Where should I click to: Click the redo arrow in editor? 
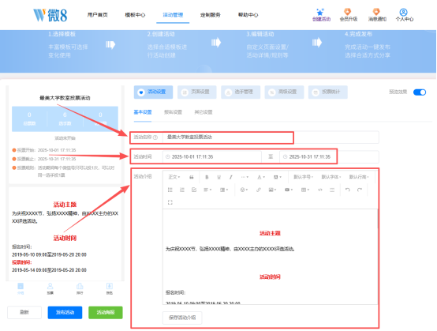pos(360,190)
